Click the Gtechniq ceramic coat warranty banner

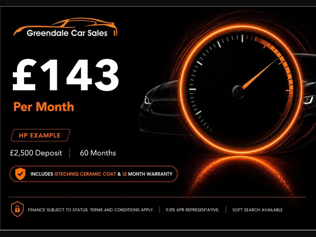click(x=93, y=174)
